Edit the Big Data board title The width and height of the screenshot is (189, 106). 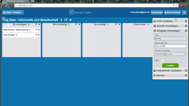point(66,20)
